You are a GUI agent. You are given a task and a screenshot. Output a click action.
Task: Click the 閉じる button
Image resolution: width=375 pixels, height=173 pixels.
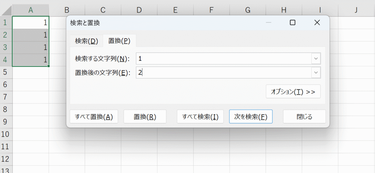[x=304, y=117]
